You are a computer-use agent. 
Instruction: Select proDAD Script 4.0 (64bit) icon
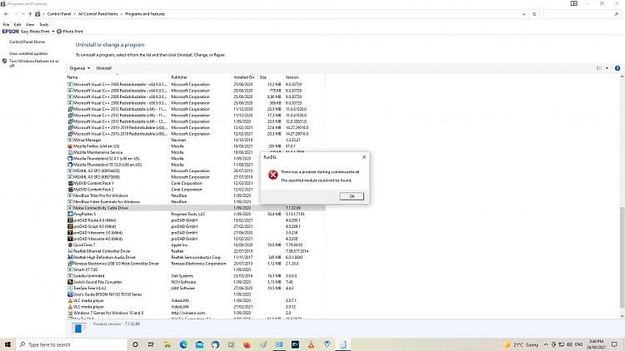coord(70,226)
